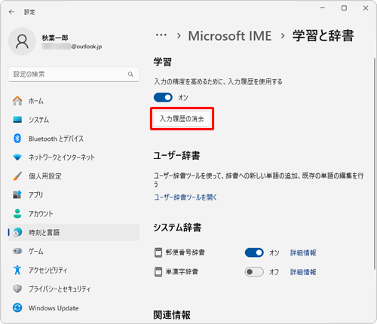This screenshot has width=377, height=324.
Task: Click the back arrow icon
Action: (11, 12)
